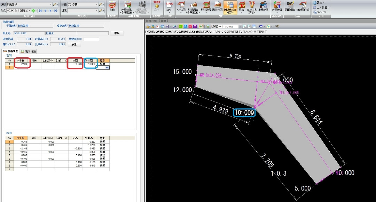Click the pencil edit button beside 横断 dropdown
The height and width of the screenshot is (202, 376).
tap(55, 4)
